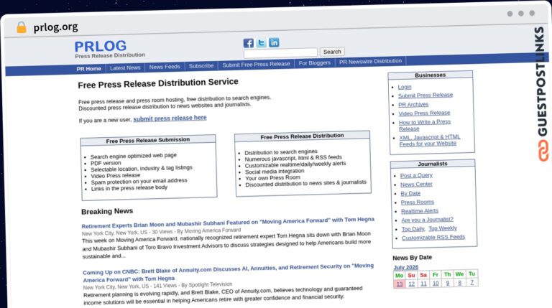Open the Press Rooms link
The image size is (552, 308).
pos(417,202)
